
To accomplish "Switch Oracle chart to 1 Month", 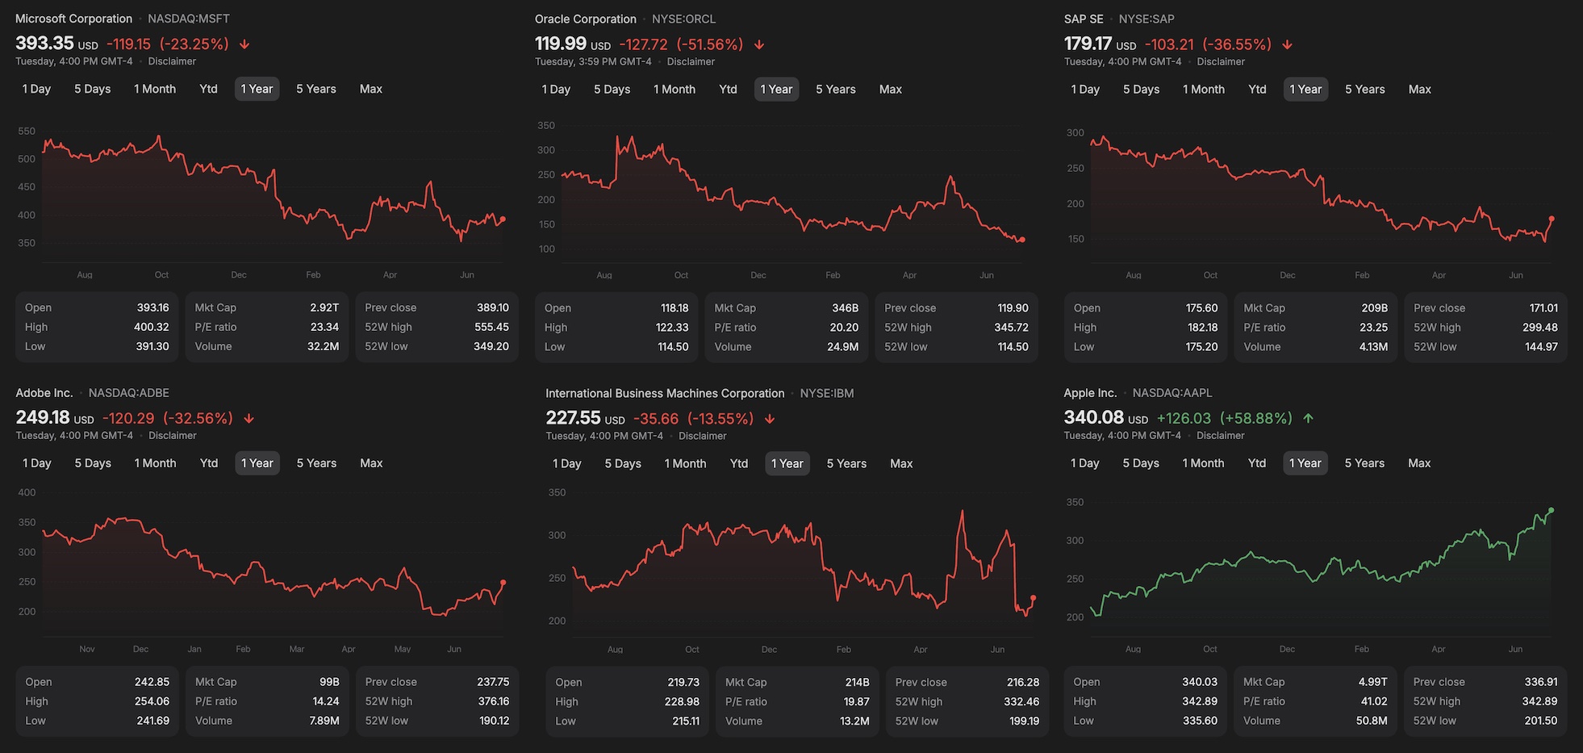I will point(675,90).
